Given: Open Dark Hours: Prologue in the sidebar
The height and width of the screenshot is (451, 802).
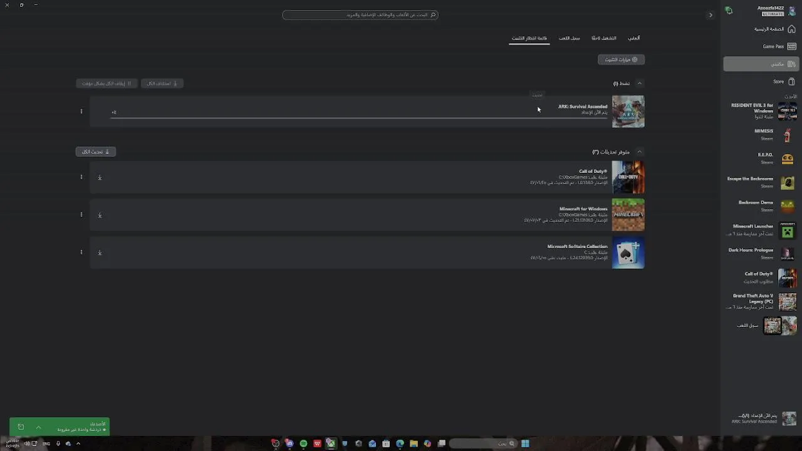Looking at the screenshot, I should click(x=761, y=254).
